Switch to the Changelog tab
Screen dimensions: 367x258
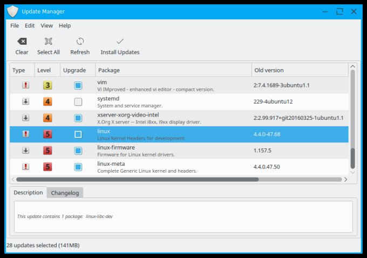[65, 193]
